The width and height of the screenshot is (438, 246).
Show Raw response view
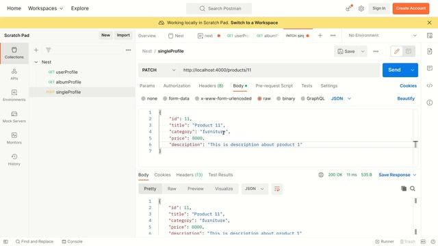pos(172,189)
